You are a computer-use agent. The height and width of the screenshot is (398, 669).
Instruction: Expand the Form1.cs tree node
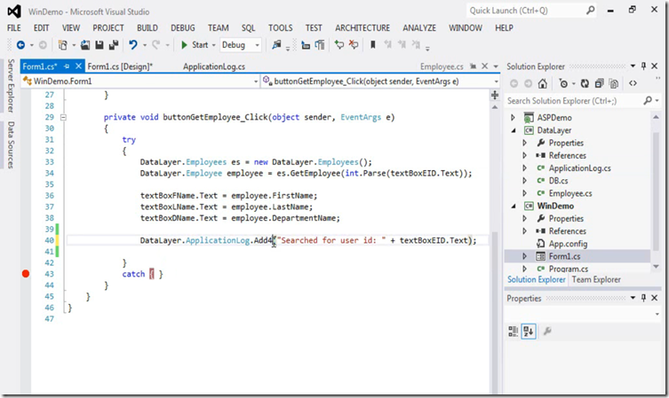[x=525, y=256]
